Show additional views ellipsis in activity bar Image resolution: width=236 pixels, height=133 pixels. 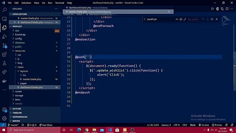click(4, 90)
